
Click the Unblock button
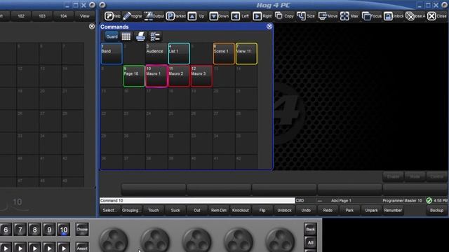[284, 210]
